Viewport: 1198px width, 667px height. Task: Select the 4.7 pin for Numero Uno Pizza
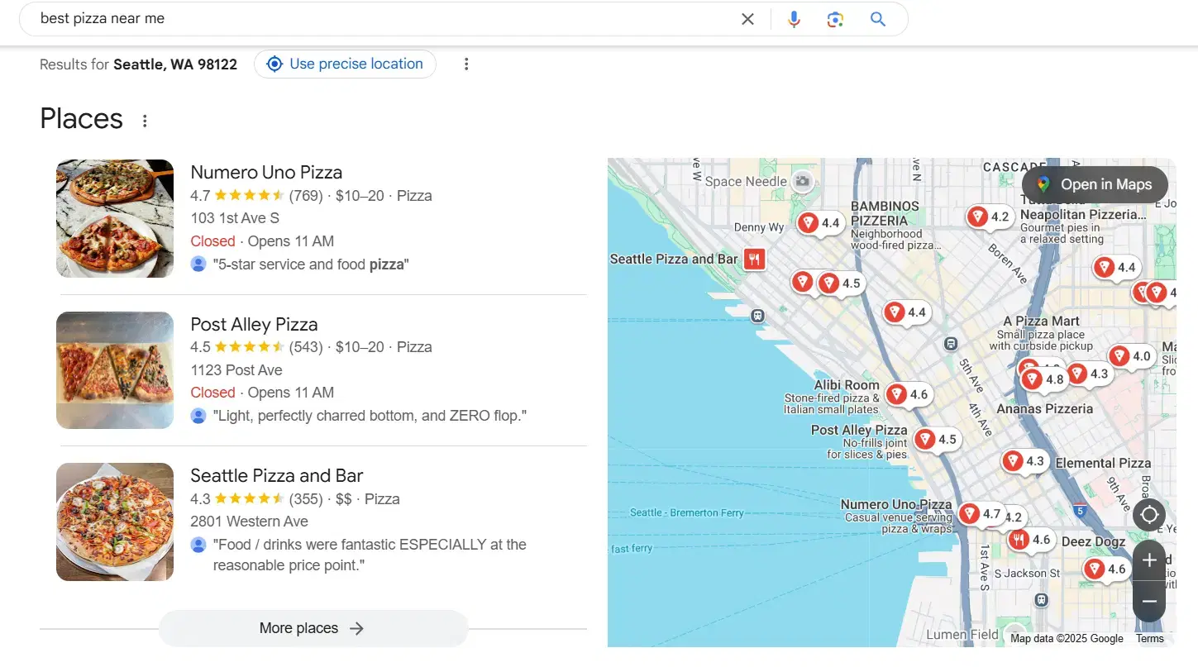tap(981, 514)
